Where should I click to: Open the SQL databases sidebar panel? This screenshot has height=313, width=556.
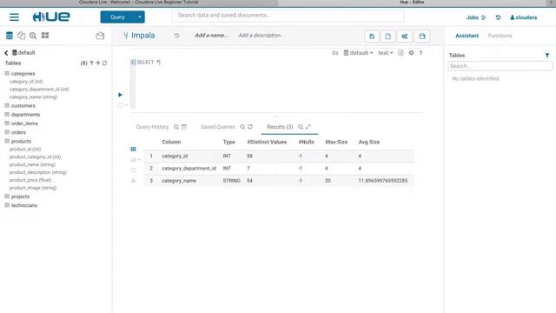point(10,36)
